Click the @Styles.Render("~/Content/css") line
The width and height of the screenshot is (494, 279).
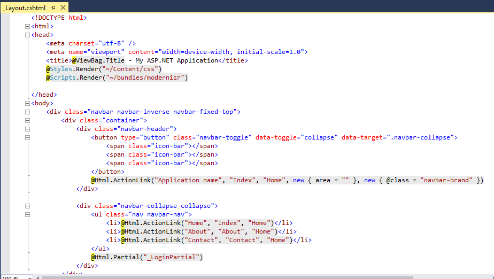[104, 69]
